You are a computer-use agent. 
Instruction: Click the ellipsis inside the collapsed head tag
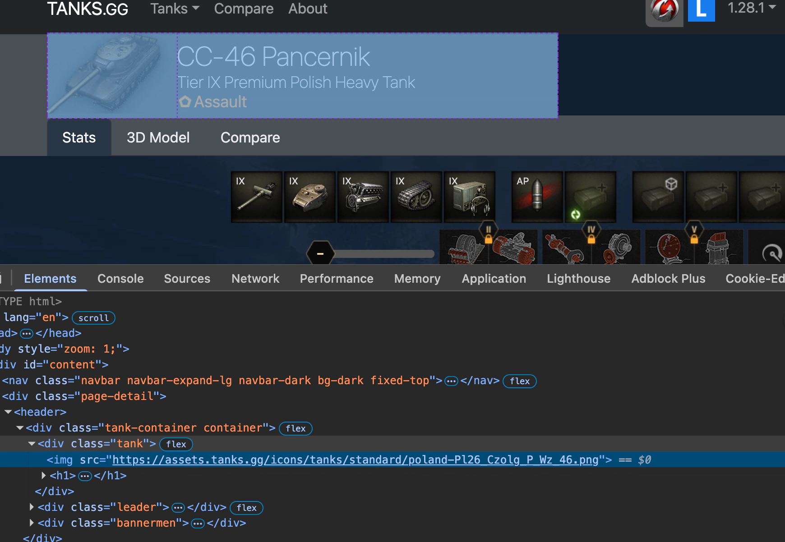pyautogui.click(x=27, y=334)
